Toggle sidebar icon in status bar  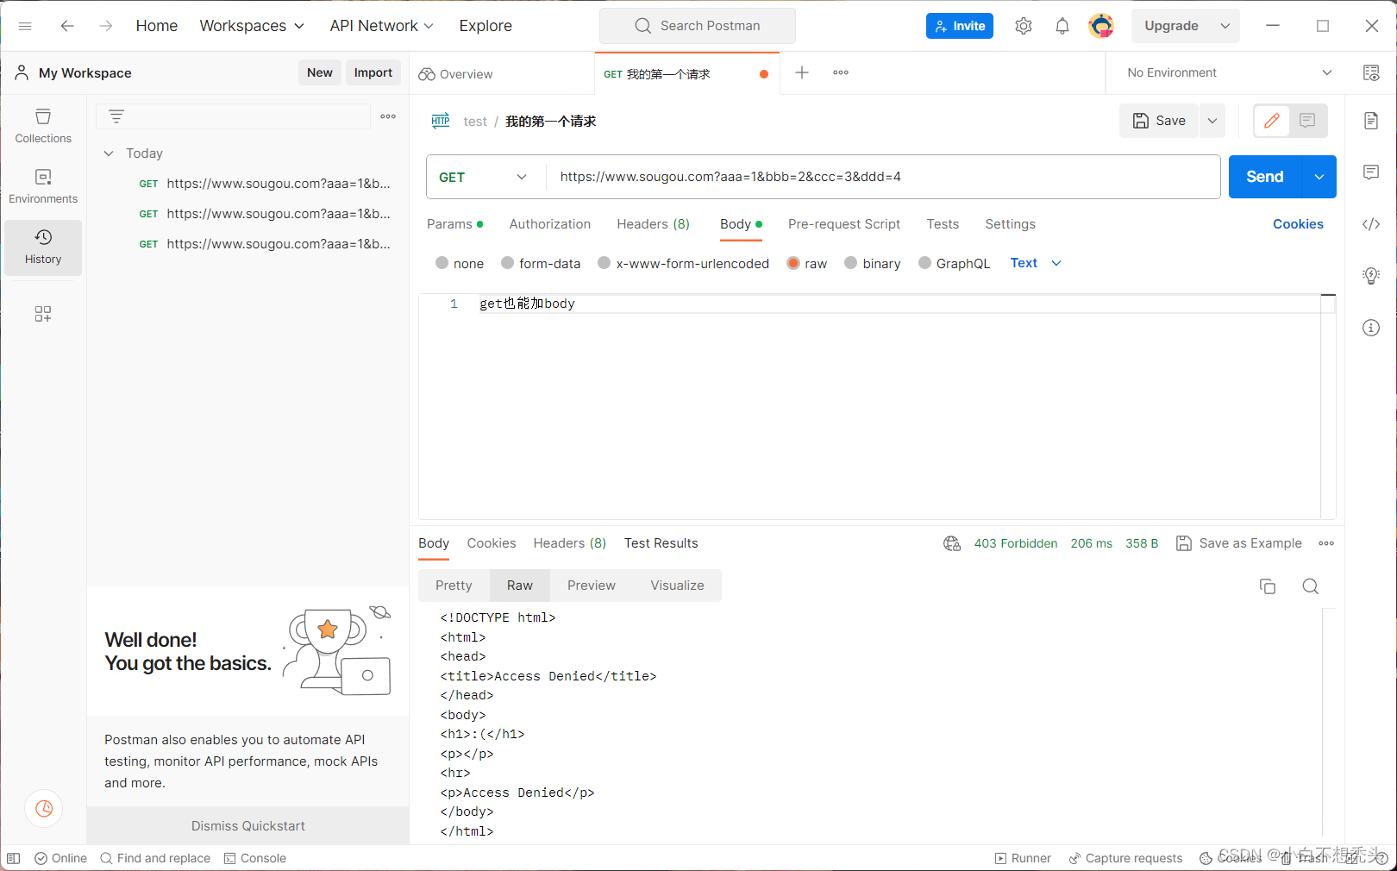pyautogui.click(x=13, y=858)
